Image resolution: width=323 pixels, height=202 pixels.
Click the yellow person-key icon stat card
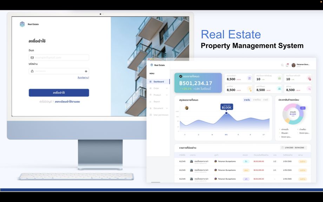click(250, 89)
